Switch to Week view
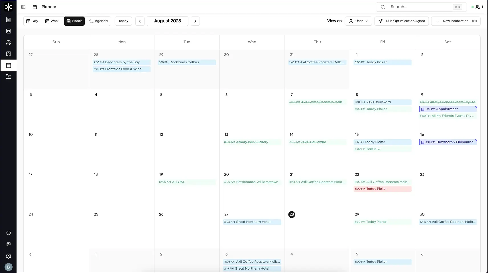The image size is (488, 273). tap(52, 21)
